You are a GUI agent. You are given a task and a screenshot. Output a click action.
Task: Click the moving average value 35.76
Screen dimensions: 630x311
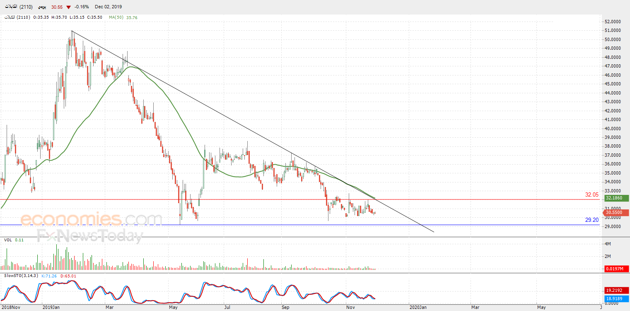(132, 17)
